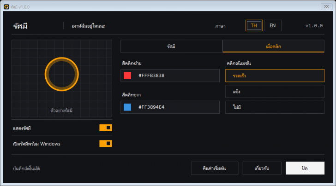Select the รวดเร็ว animation option
Image resolution: width=336 pixels, height=186 pixels.
(x=275, y=76)
